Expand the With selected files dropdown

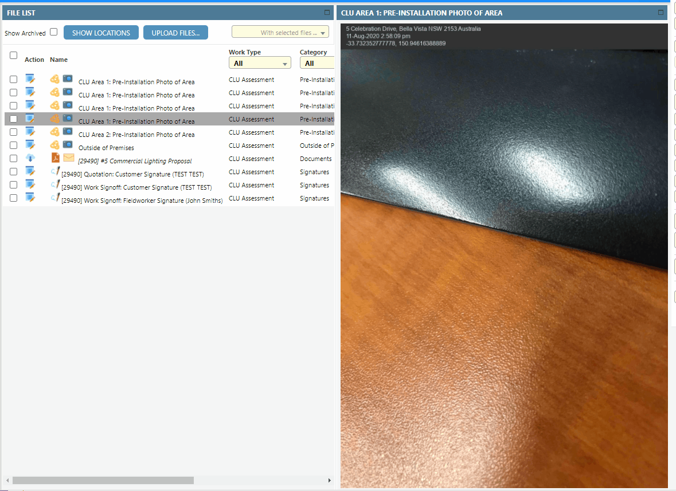click(280, 33)
